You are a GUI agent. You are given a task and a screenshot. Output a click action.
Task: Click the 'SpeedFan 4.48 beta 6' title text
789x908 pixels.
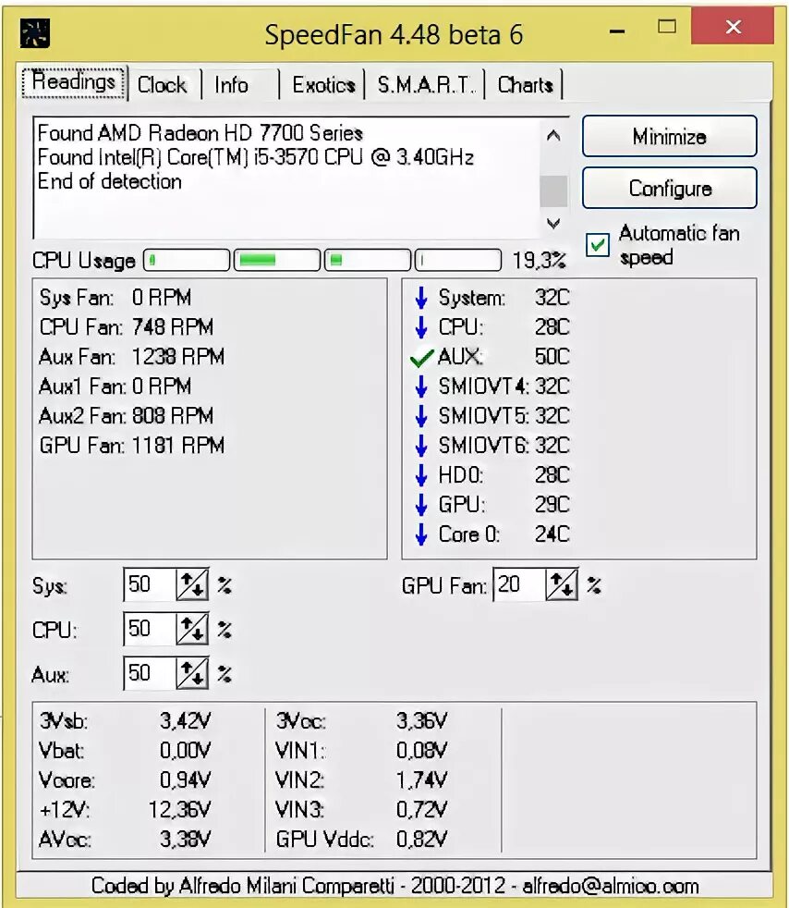(x=394, y=35)
